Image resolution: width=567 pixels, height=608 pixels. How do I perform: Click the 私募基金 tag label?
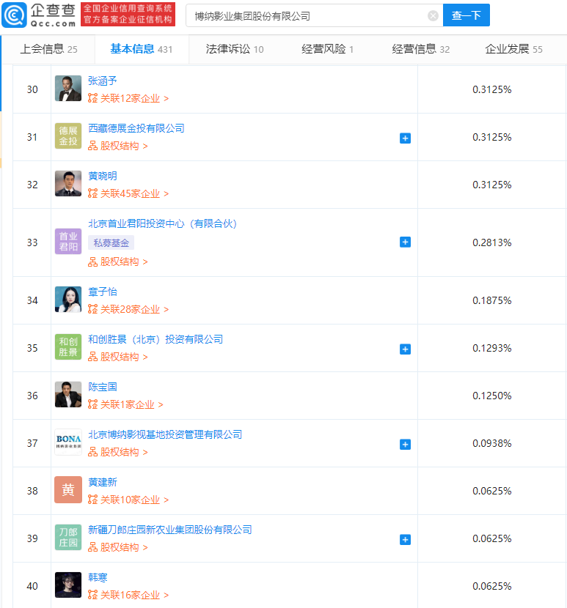click(x=111, y=242)
